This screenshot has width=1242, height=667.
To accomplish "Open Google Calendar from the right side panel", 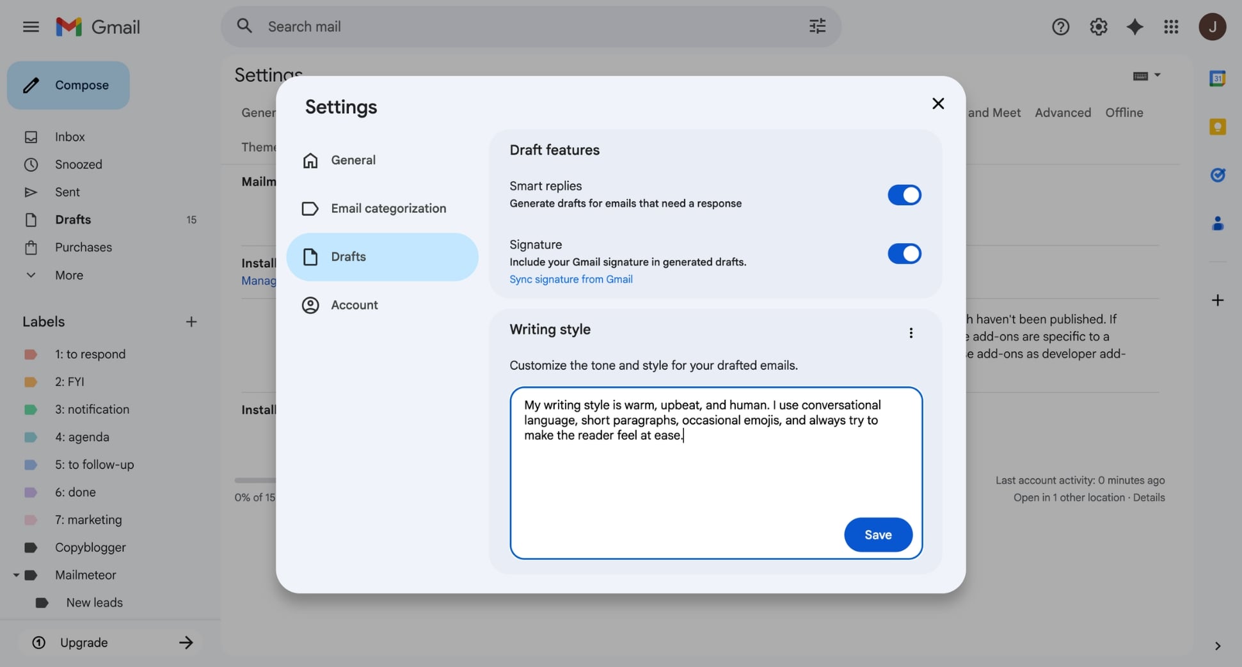I will [x=1218, y=78].
